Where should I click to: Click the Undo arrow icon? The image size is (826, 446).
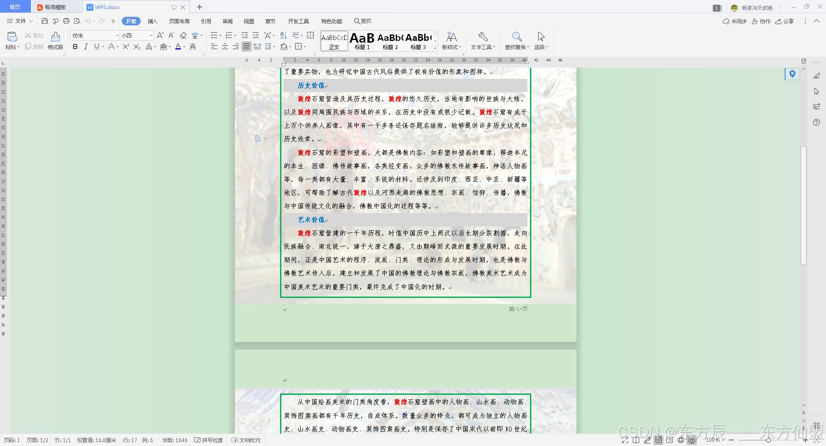pyautogui.click(x=88, y=21)
